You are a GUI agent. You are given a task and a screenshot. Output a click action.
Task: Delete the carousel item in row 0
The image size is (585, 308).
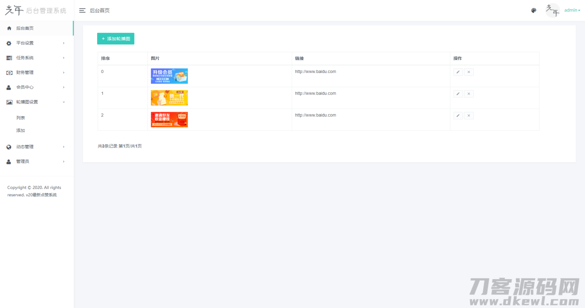point(469,72)
